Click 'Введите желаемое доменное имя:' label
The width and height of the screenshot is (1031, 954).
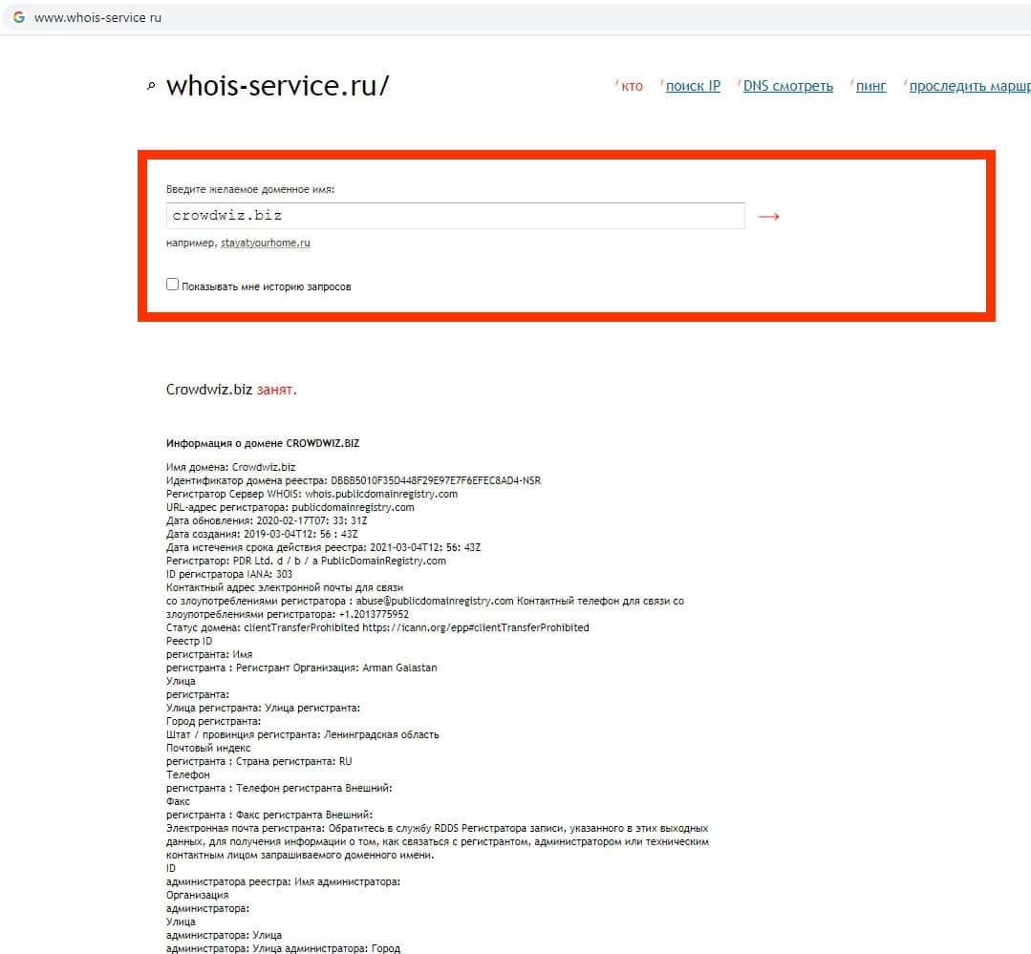[250, 189]
